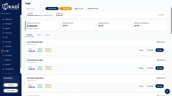
Task: Click the Saldo Inicial $1,000.00 value
Action: (59, 15)
